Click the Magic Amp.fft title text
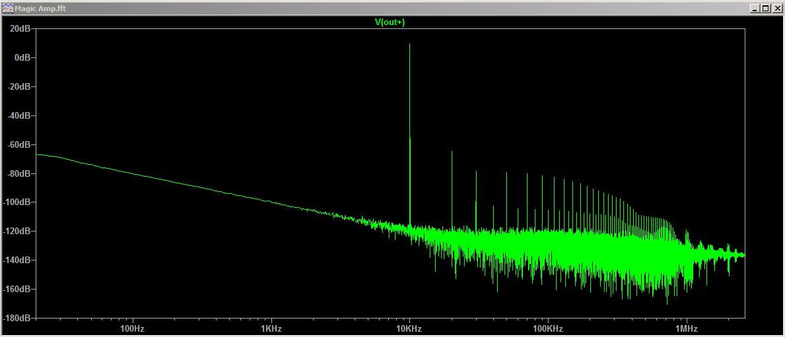 point(40,9)
